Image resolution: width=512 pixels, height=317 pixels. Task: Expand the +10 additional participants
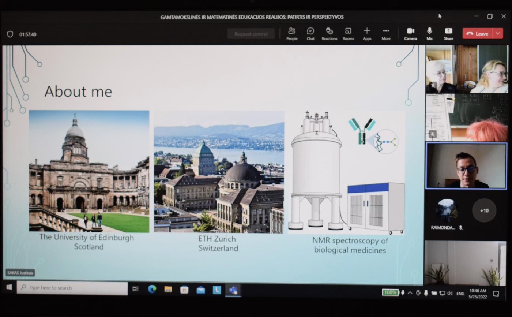point(484,210)
